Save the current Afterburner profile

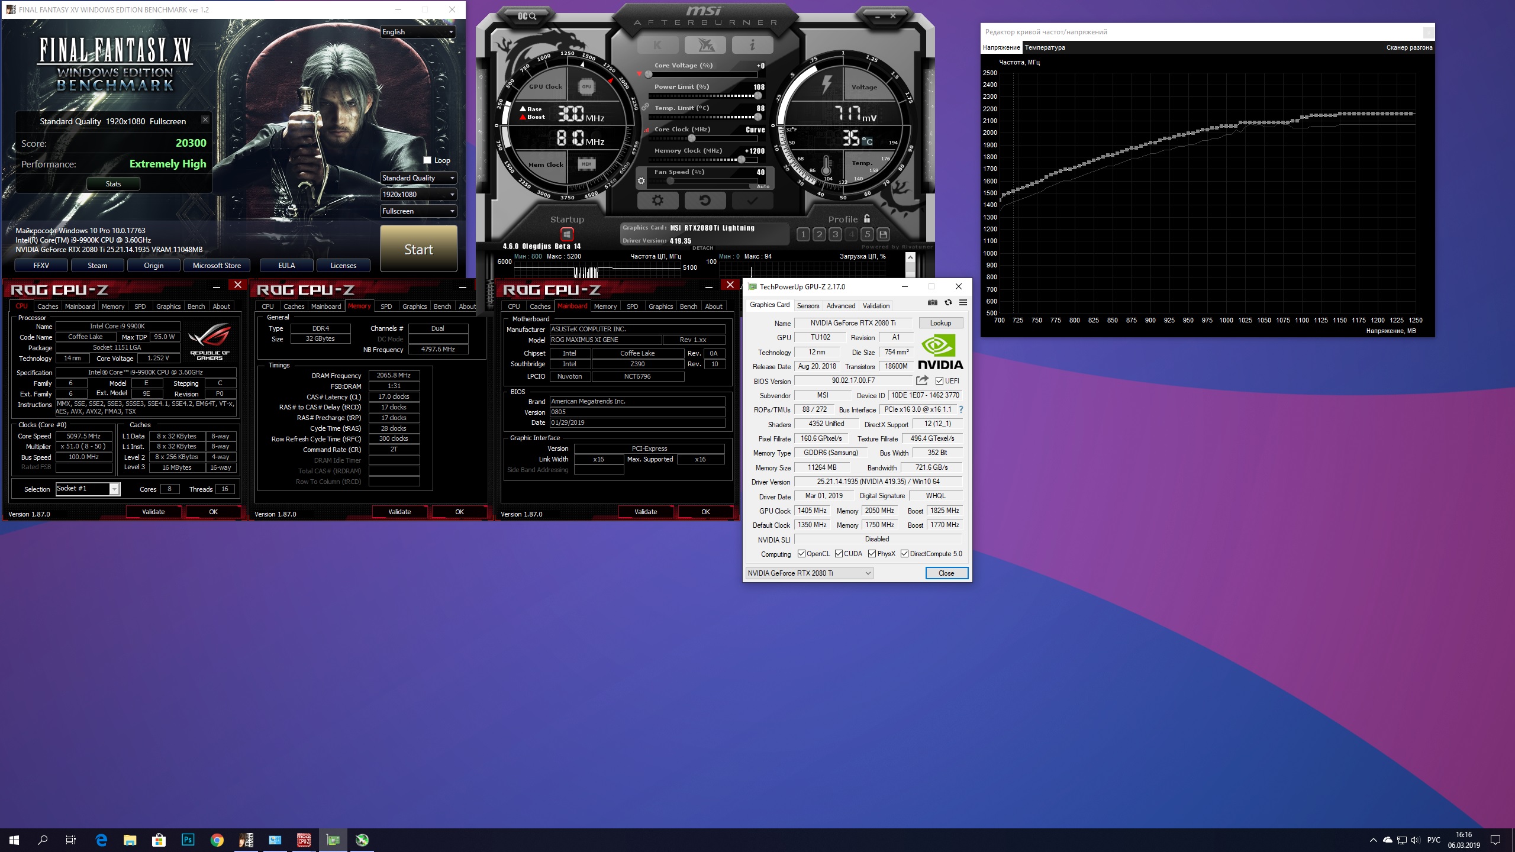point(883,234)
